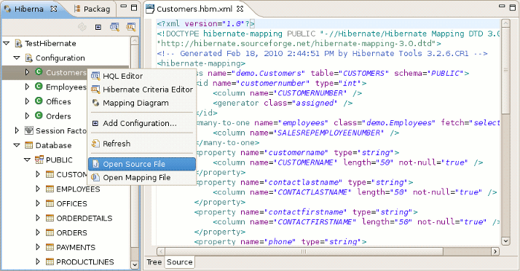This screenshot has height=271, width=520.
Task: Choose Open Mapping File menu entry
Action: (x=141, y=178)
